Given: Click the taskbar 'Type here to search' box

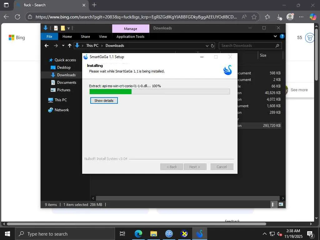Looking at the screenshot, I should pyautogui.click(x=65, y=234).
